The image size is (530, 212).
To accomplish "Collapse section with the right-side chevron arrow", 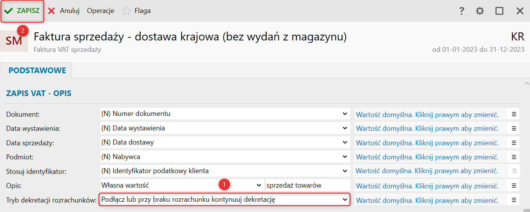I will [x=527, y=83].
